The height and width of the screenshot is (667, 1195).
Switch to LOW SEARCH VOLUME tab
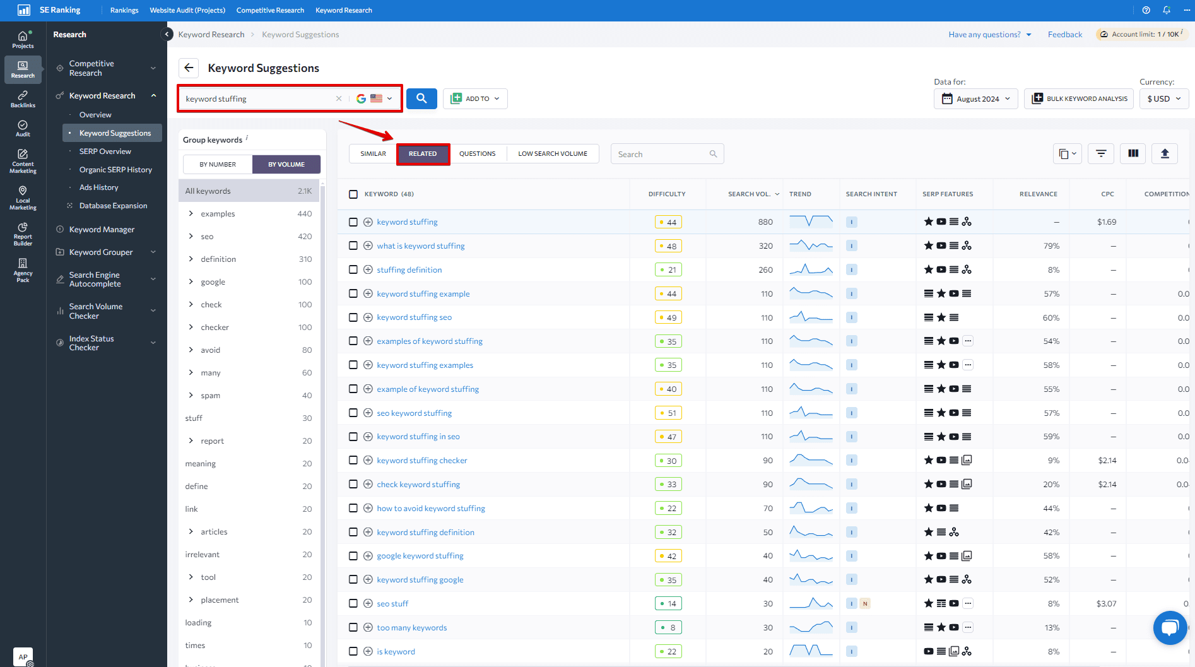[x=553, y=153]
